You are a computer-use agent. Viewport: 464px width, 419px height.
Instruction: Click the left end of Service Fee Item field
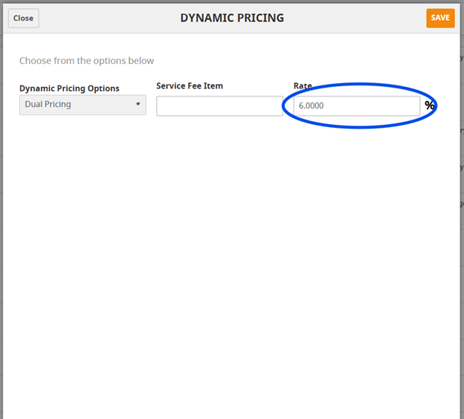pos(164,106)
